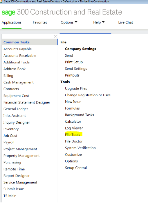Open Options under the Tools section
Viewport: 148px width, 203px height.
(71, 161)
